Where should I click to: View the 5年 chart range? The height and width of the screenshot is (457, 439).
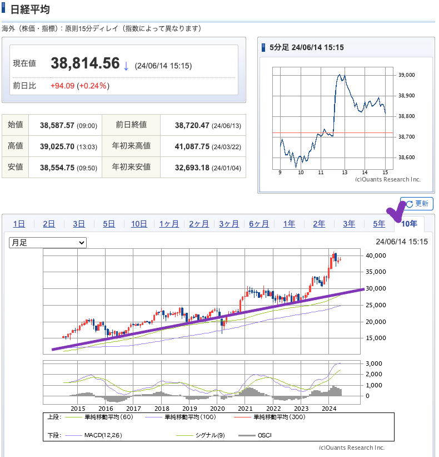379,224
